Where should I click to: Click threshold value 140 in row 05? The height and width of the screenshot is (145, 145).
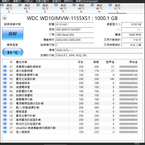(112, 79)
